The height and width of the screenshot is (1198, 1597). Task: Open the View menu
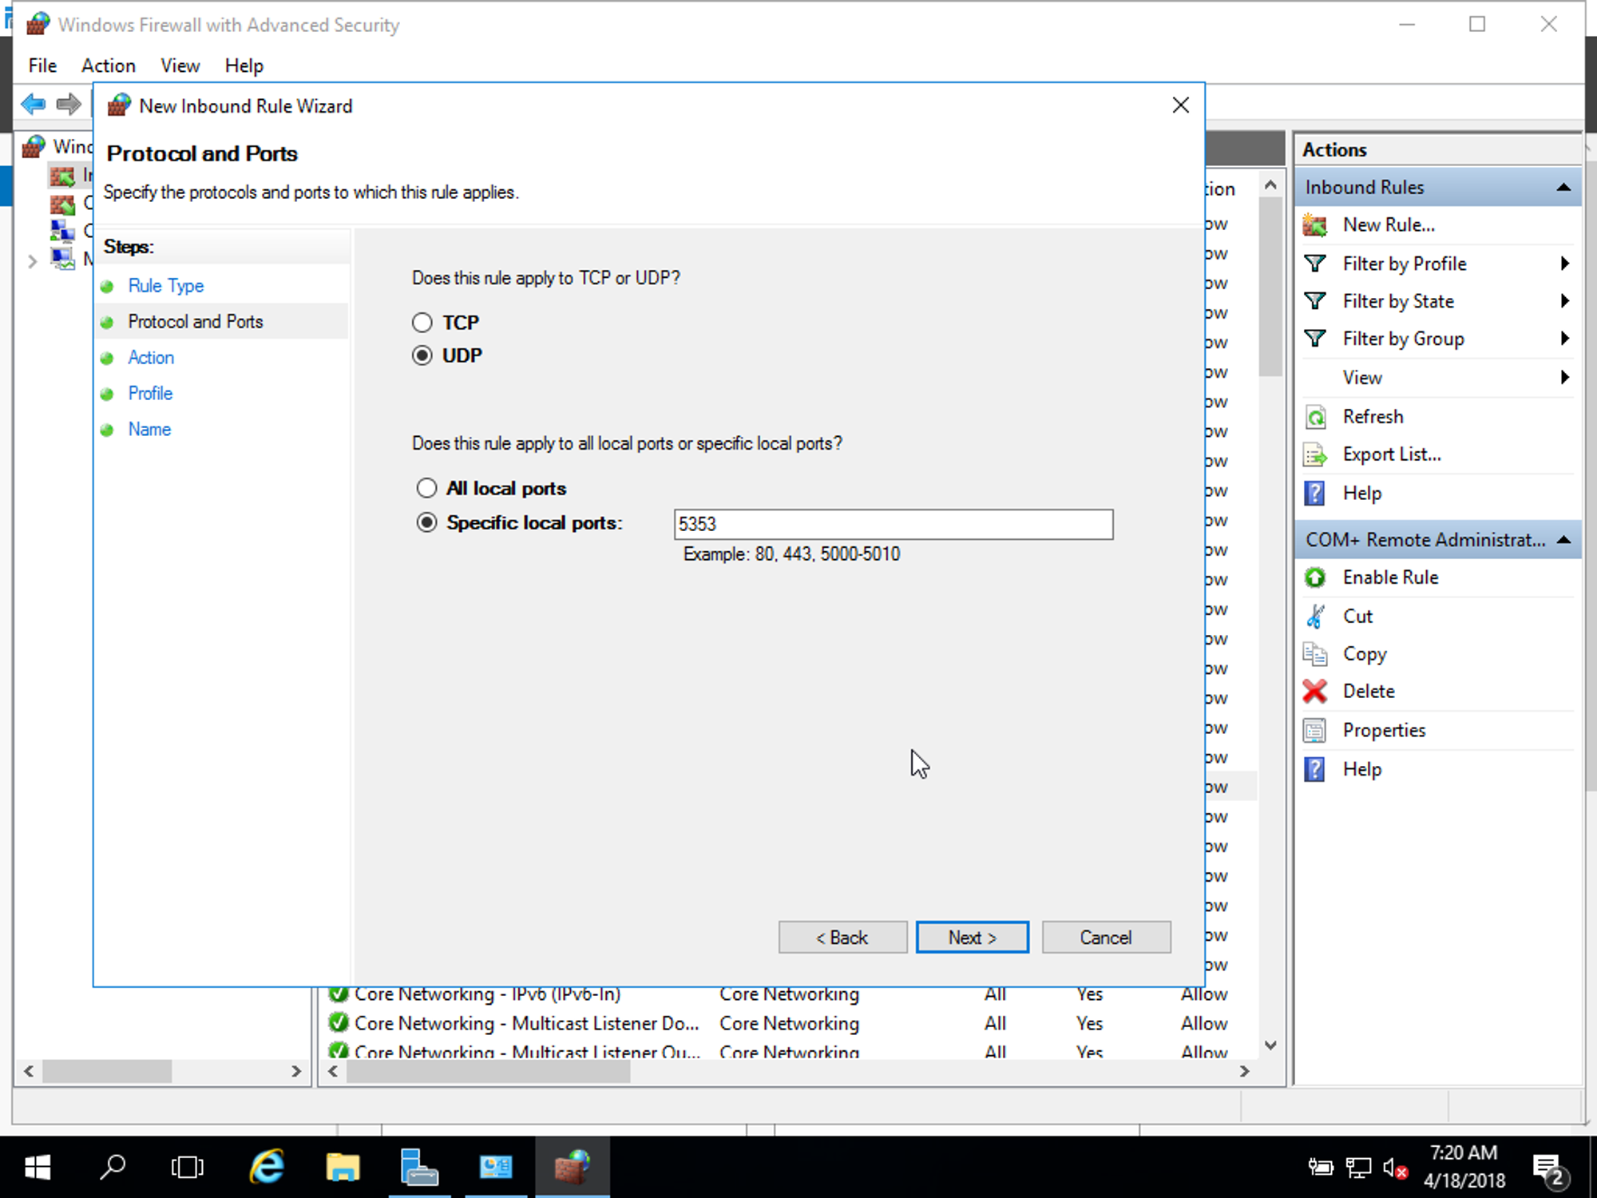tap(179, 65)
